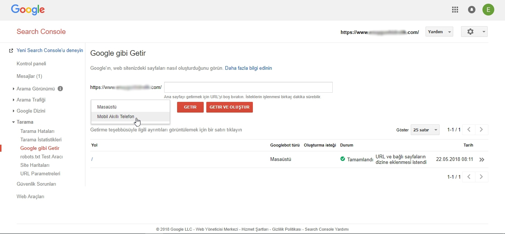
Task: Click the site URL in the header
Action: pyautogui.click(x=380, y=32)
